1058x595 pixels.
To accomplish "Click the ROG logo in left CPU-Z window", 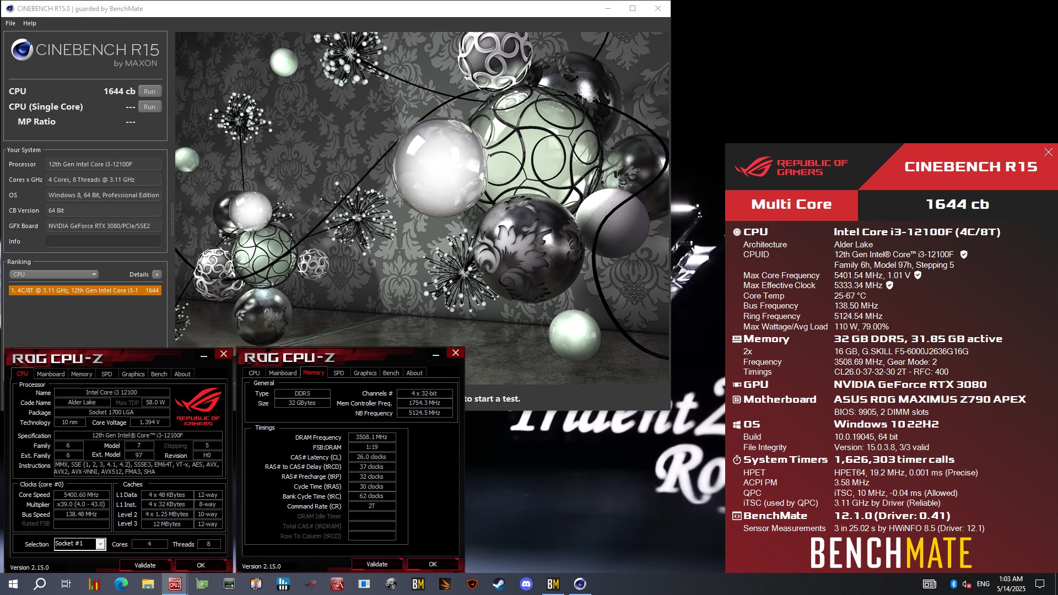I will pyautogui.click(x=198, y=407).
